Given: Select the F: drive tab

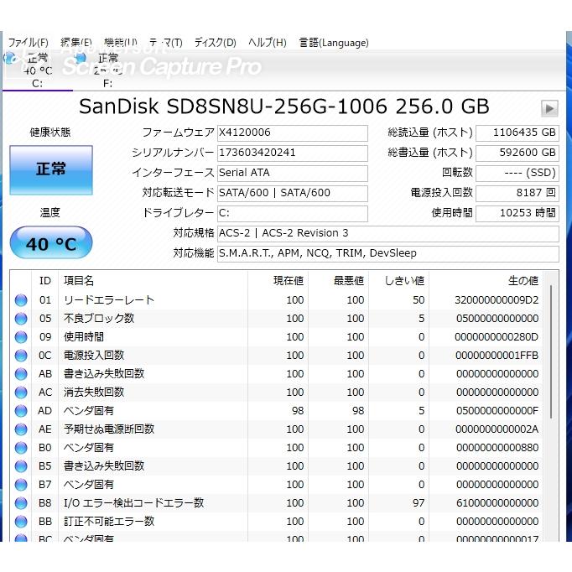Looking at the screenshot, I should pyautogui.click(x=107, y=70).
